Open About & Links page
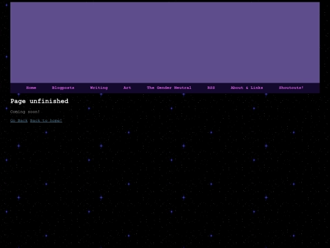Viewport: 330px width, 248px height. pyautogui.click(x=247, y=88)
